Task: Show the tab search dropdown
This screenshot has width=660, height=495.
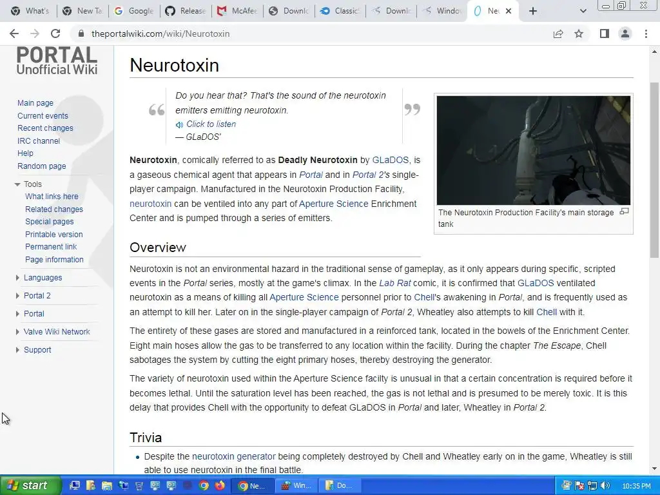Action: pyautogui.click(x=583, y=11)
